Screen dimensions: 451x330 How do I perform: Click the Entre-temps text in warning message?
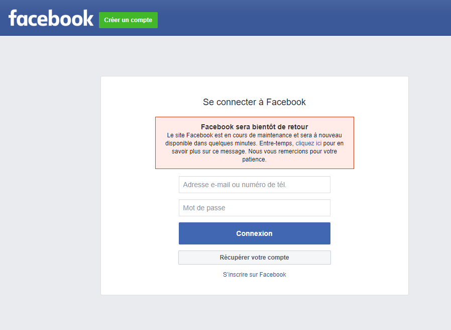coord(276,143)
